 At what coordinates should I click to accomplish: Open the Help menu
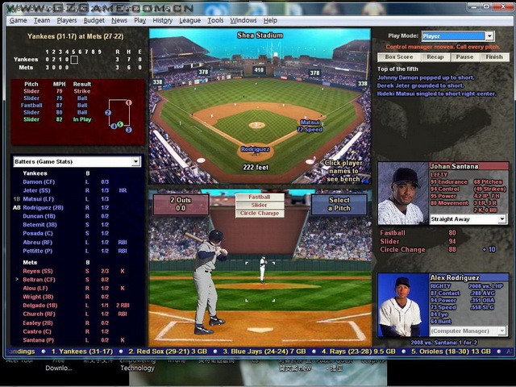pyautogui.click(x=270, y=20)
